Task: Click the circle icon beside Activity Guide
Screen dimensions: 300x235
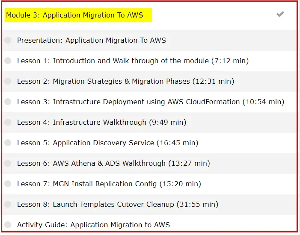Action: pos(8,225)
